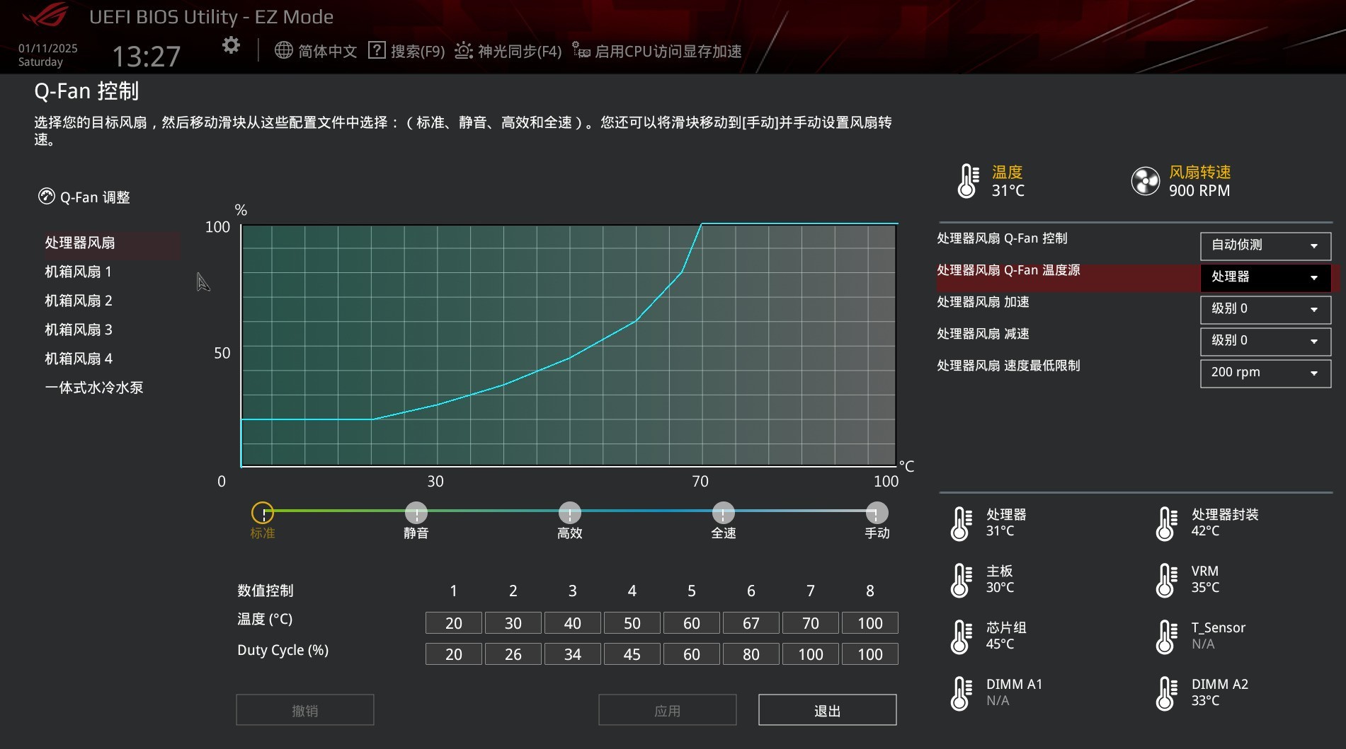Click the 主板 30°C thermometer icon

pos(961,580)
